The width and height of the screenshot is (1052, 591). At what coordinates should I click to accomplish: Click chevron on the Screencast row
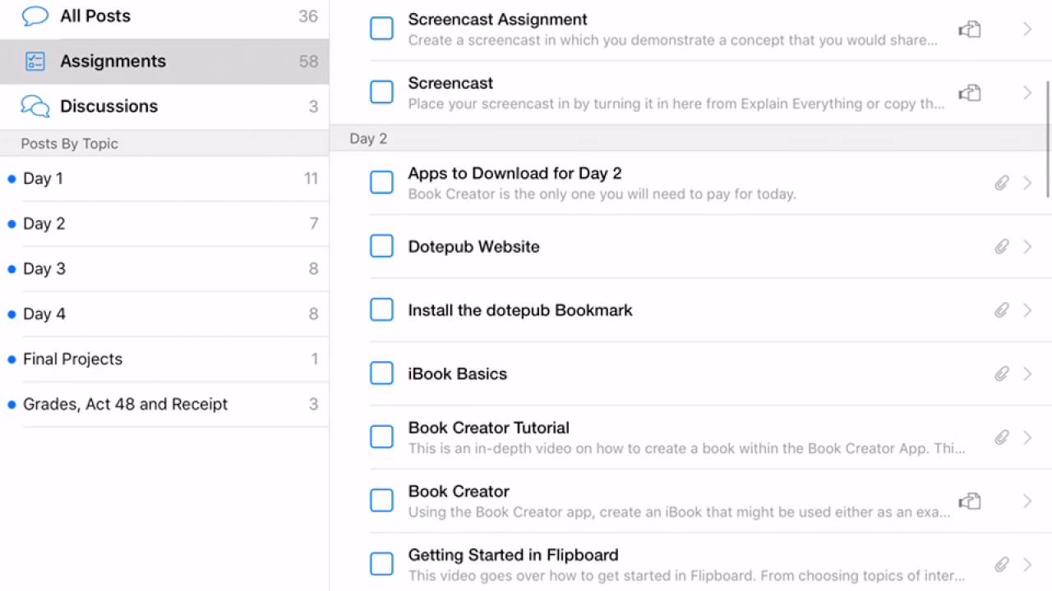pos(1027,93)
